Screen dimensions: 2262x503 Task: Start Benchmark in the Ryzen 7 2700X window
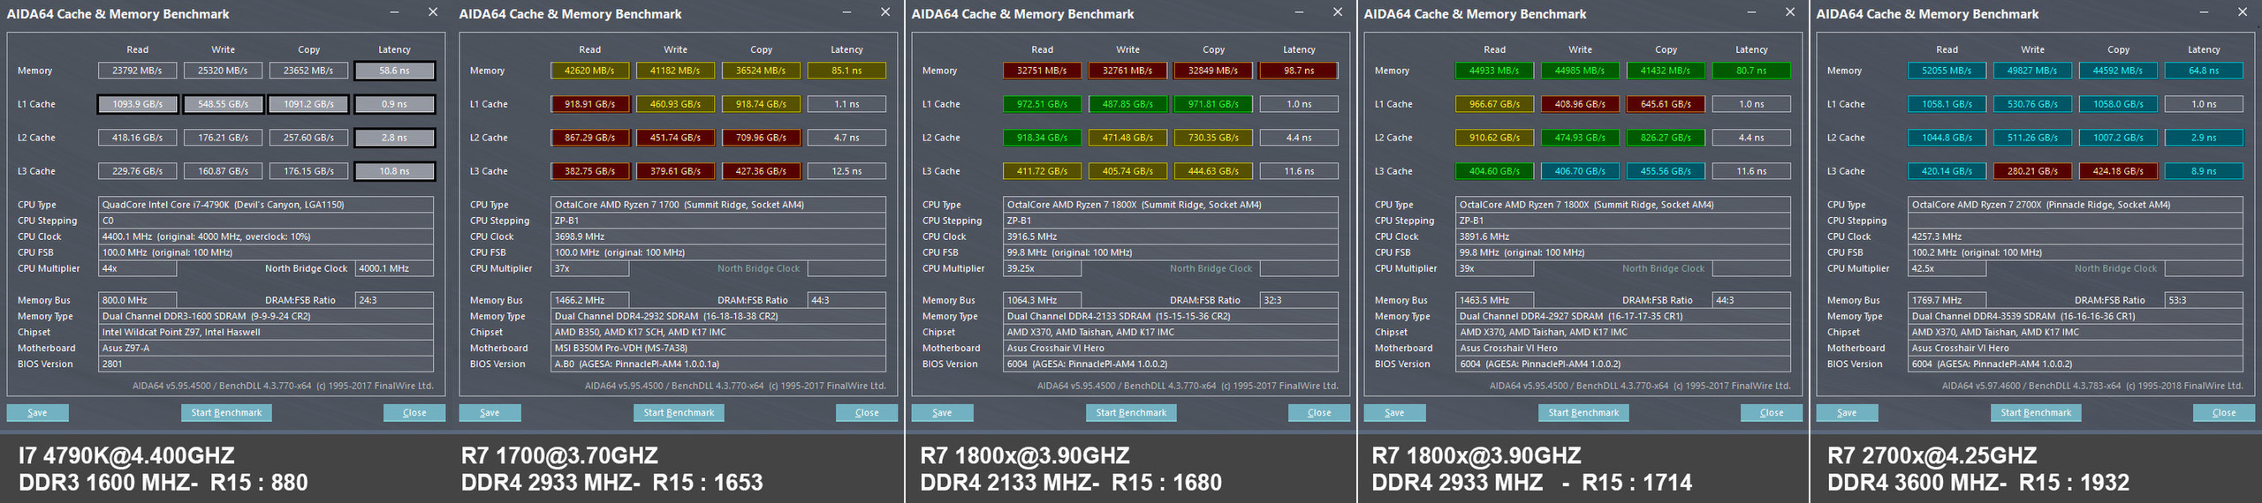click(x=2036, y=413)
